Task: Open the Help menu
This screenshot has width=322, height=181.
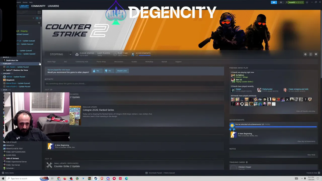Action: click(x=31, y=2)
